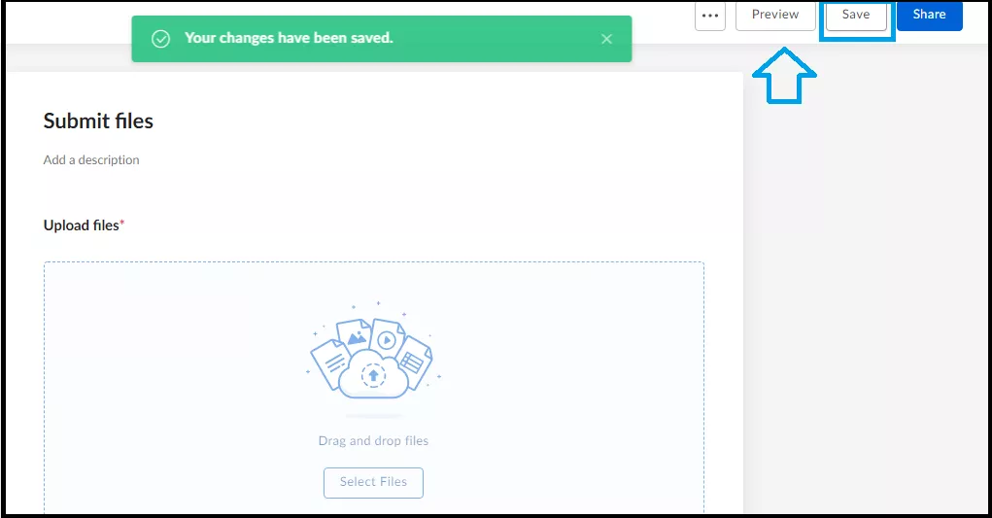Viewport: 992px width, 518px height.
Task: Open the three-dot more options menu
Action: click(x=710, y=16)
